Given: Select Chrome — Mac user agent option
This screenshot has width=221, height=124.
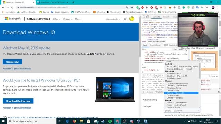Looking at the screenshot, I should click(181, 95).
